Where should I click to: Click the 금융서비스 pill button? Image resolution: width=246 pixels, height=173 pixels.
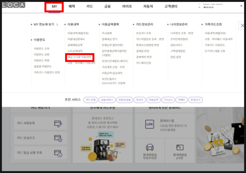click(107, 100)
